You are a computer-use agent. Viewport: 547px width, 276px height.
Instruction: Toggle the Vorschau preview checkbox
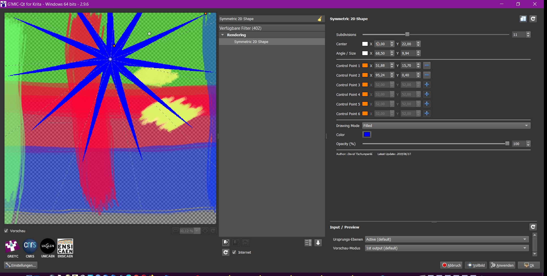[x=6, y=231]
